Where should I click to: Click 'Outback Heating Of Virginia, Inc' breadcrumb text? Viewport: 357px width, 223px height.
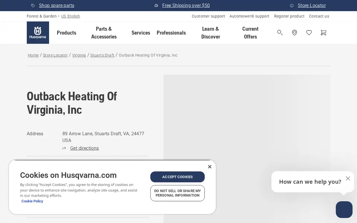[x=148, y=55]
